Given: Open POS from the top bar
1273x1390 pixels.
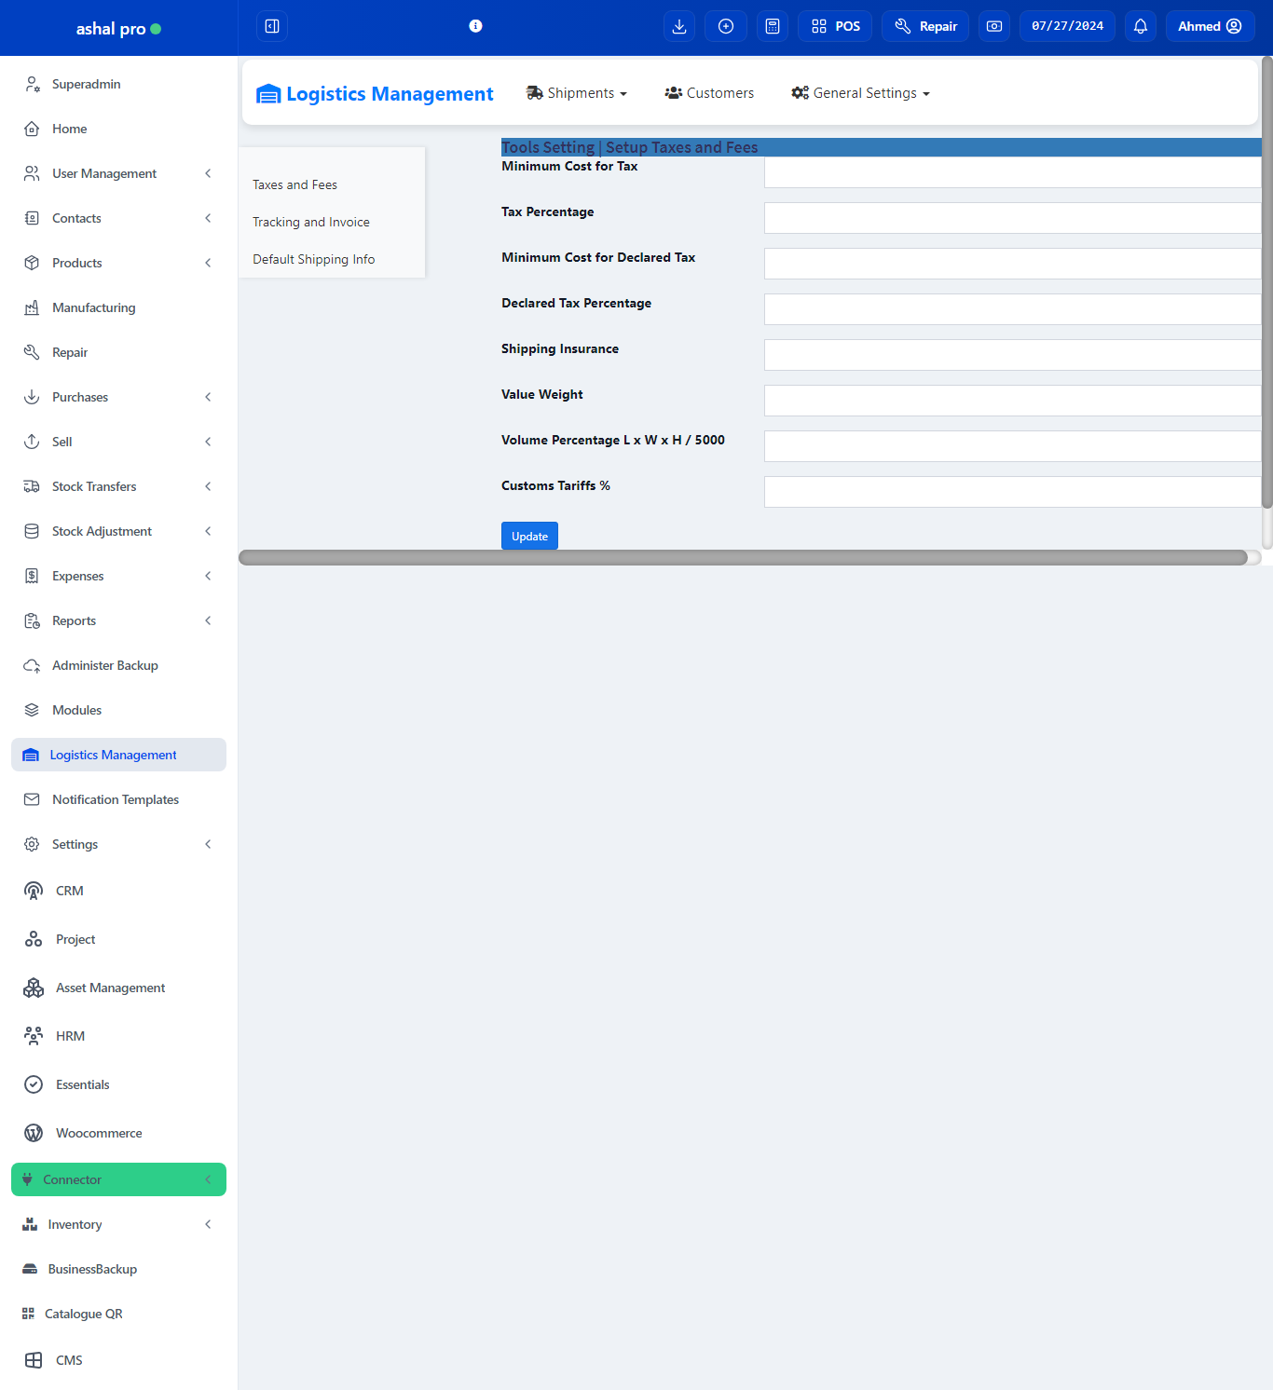Looking at the screenshot, I should [835, 26].
